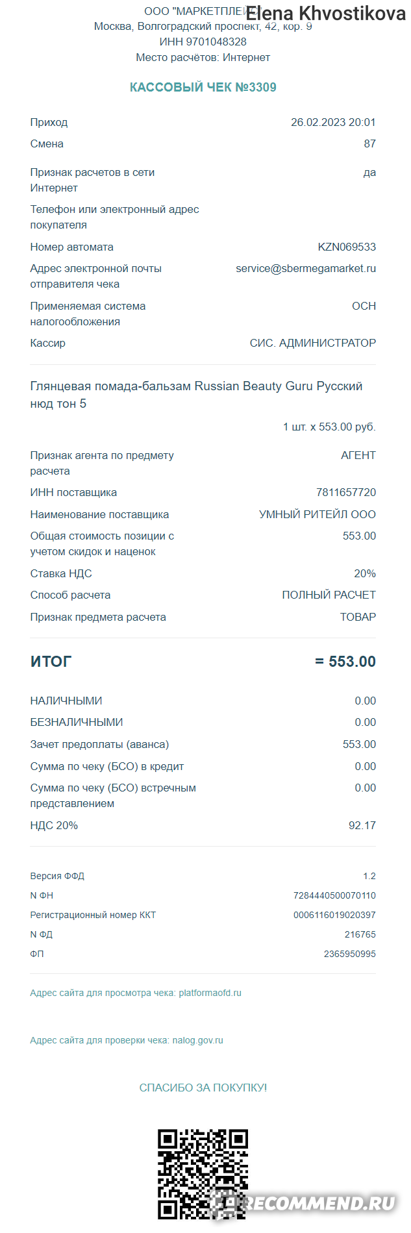Click the N ФН number 7284440500070110

[334, 895]
